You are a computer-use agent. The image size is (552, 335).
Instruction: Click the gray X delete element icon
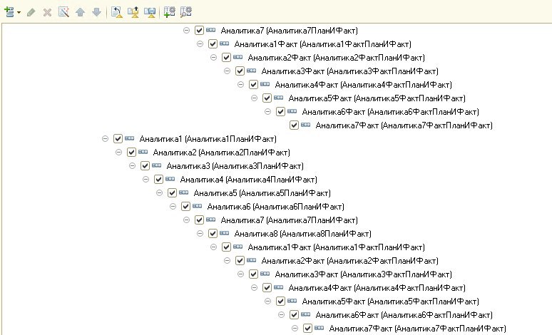tap(47, 13)
